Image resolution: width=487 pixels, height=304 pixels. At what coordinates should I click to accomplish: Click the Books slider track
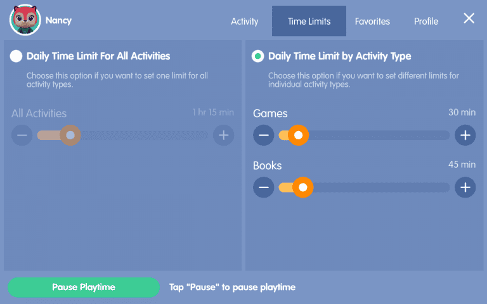380,187
